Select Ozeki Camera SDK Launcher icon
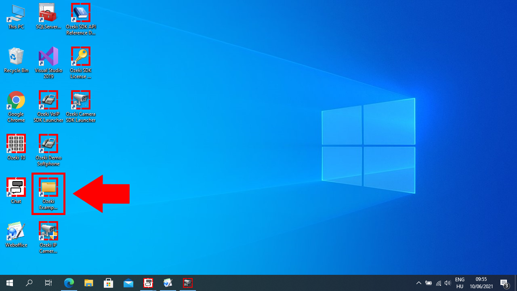Screen dimensions: 517x291 [81, 106]
